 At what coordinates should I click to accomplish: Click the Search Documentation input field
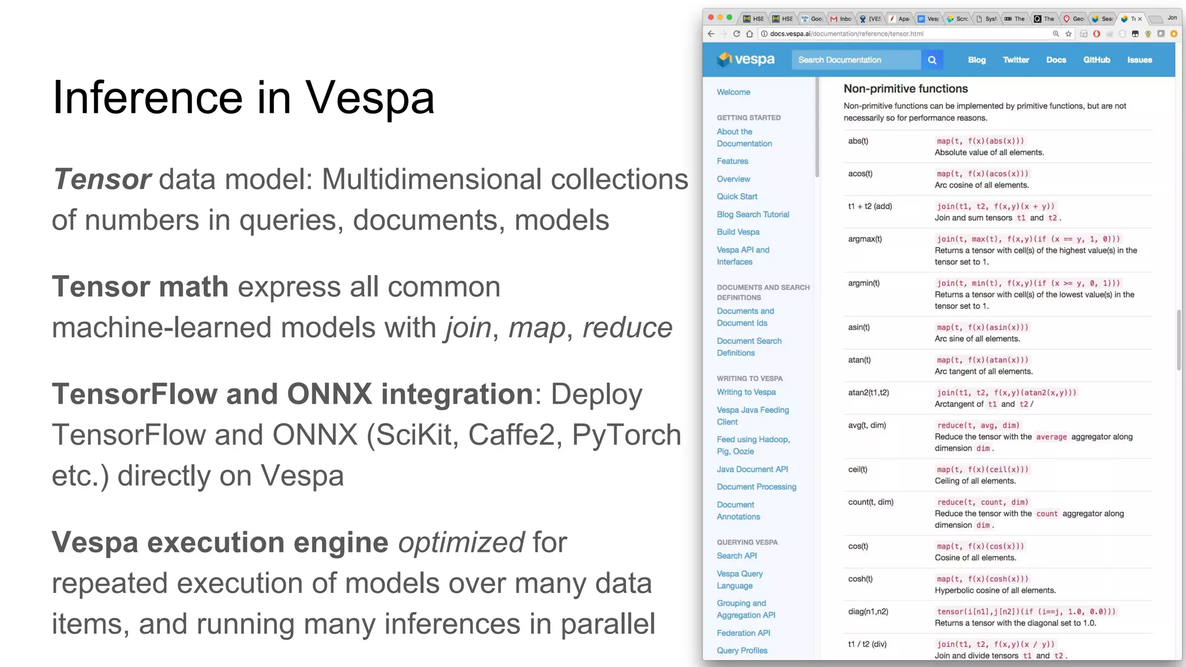click(x=856, y=60)
